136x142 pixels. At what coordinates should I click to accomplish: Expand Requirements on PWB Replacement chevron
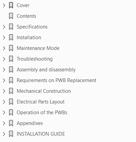tap(4, 80)
